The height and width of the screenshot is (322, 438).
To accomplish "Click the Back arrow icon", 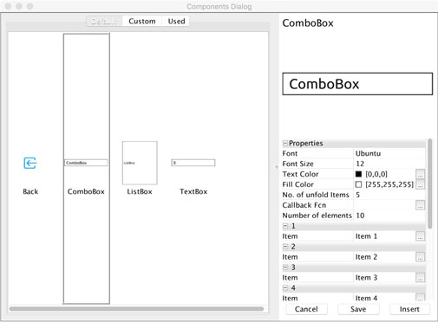I will (x=30, y=163).
